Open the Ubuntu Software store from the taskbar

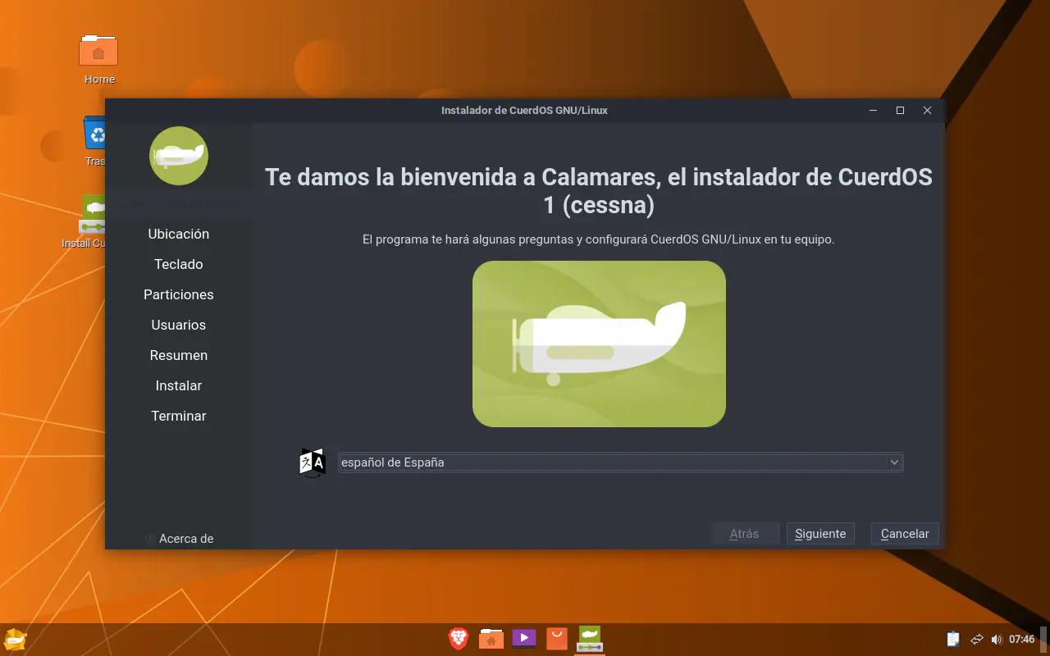[556, 638]
